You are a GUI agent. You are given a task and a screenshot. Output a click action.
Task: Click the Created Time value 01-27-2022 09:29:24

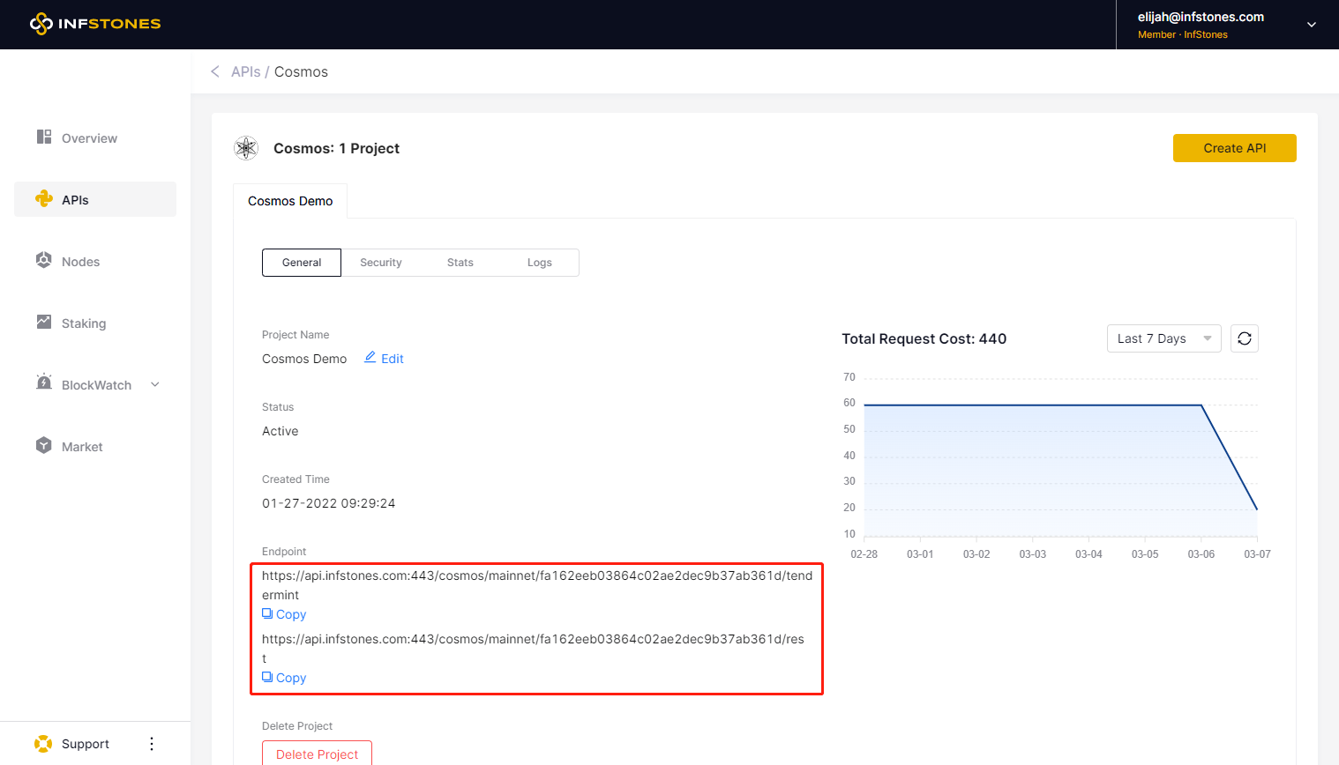click(x=328, y=503)
